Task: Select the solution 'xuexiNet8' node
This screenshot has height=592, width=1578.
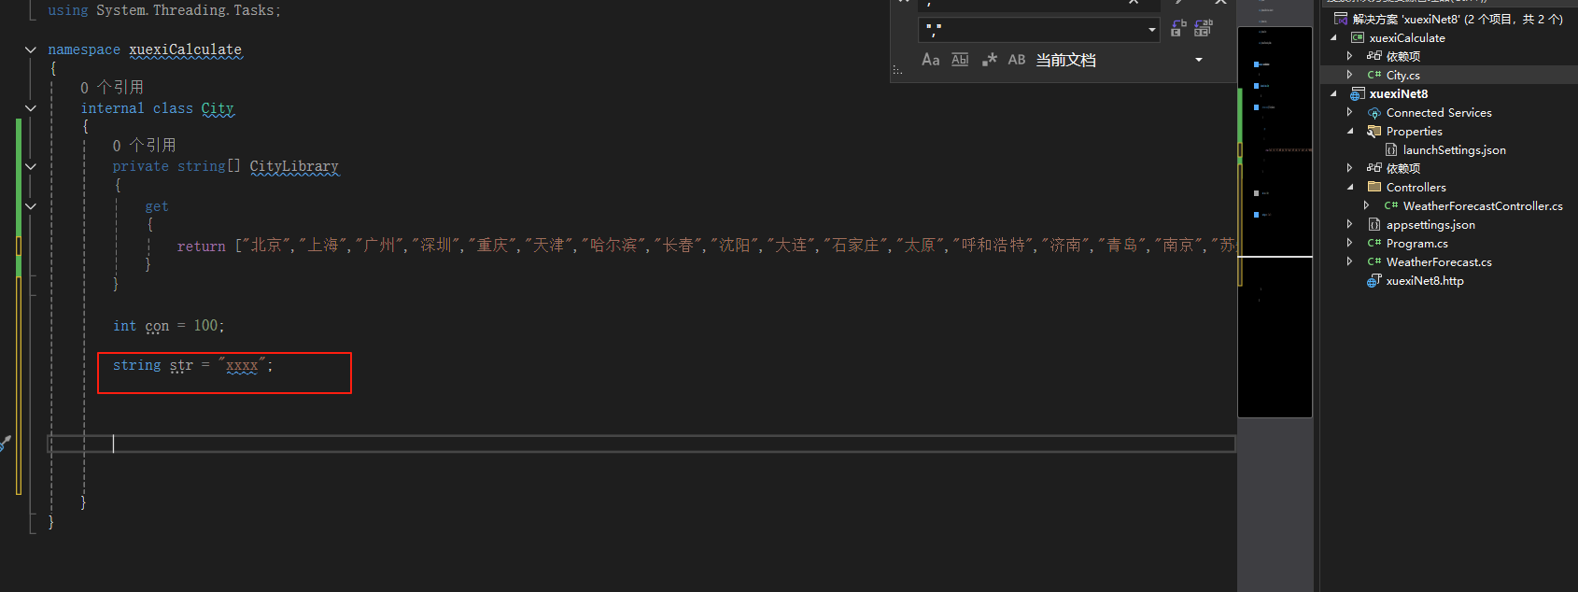Action: 1458,19
